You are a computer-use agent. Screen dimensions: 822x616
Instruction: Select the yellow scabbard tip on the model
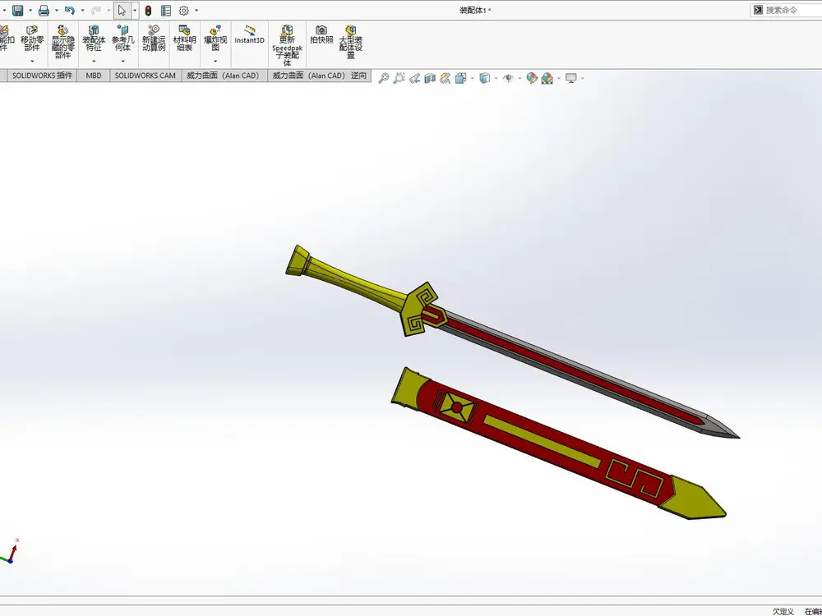[x=693, y=499]
